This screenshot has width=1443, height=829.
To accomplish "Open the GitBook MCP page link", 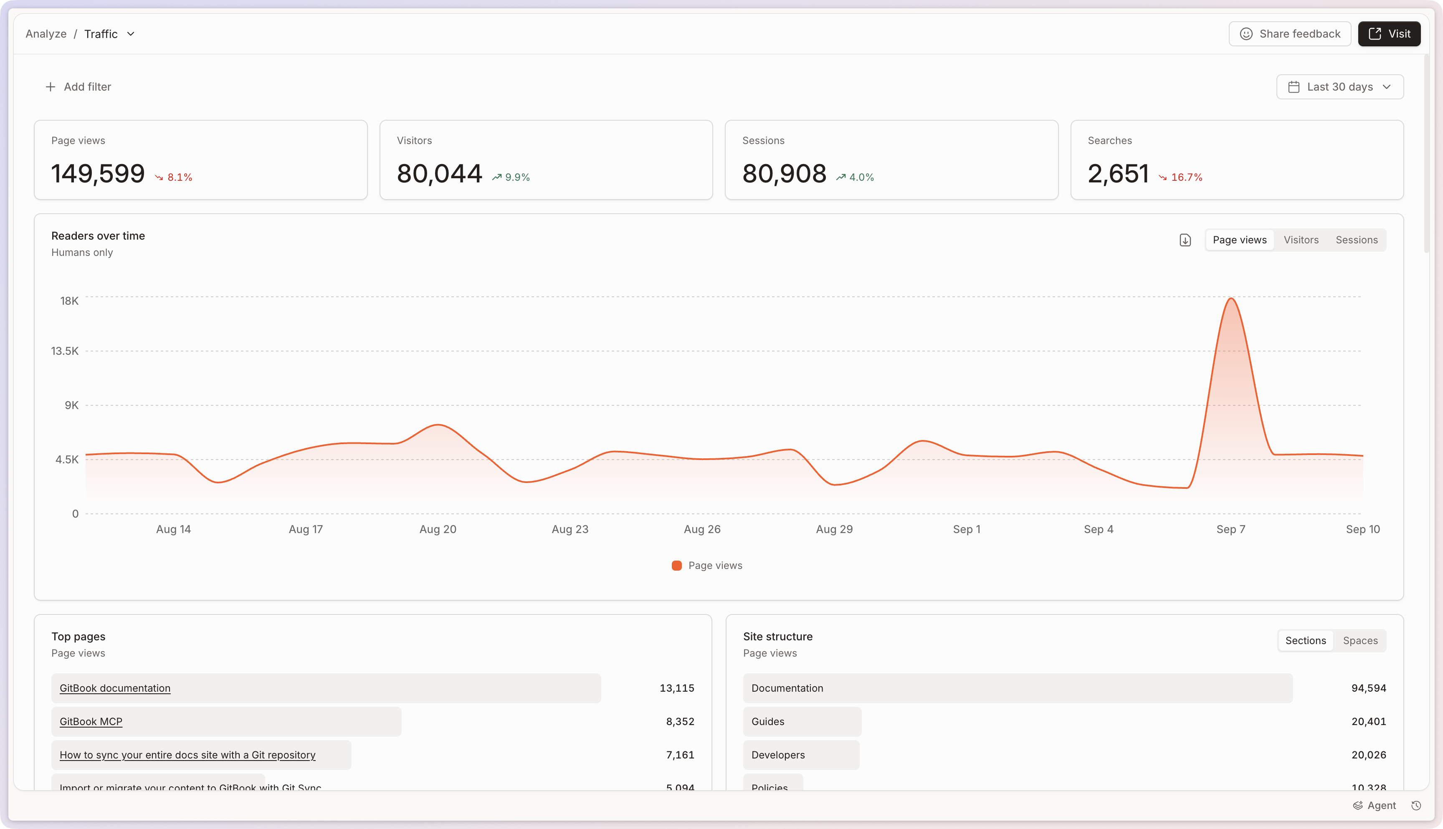I will [x=91, y=721].
